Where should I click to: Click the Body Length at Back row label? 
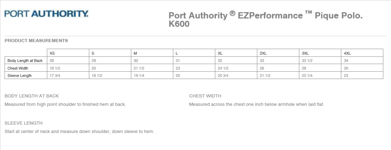26,60
